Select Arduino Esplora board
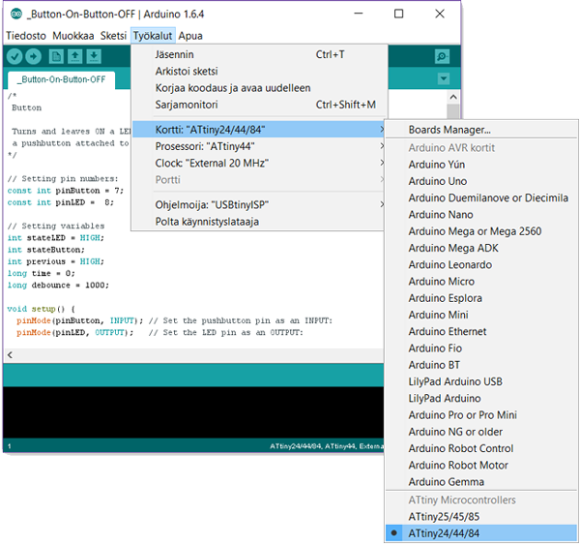The image size is (580, 545). click(481, 298)
